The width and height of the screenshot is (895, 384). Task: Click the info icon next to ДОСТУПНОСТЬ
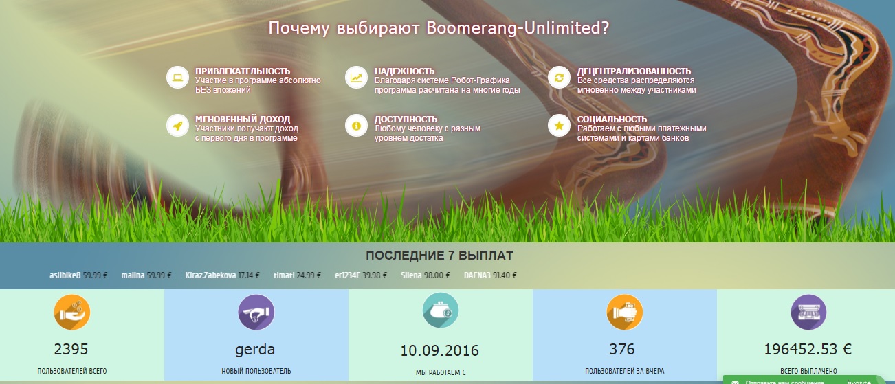coord(356,126)
